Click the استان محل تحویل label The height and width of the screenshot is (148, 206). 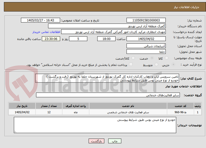coord(190,46)
